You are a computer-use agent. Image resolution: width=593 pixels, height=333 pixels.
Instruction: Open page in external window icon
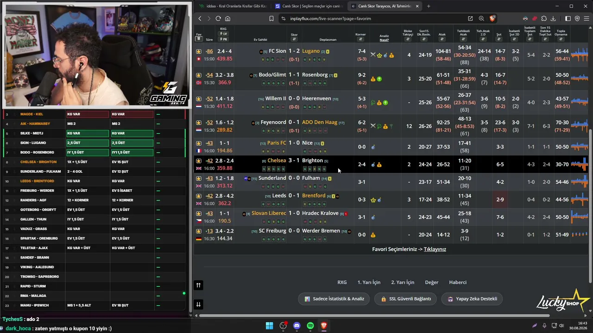tap(470, 18)
